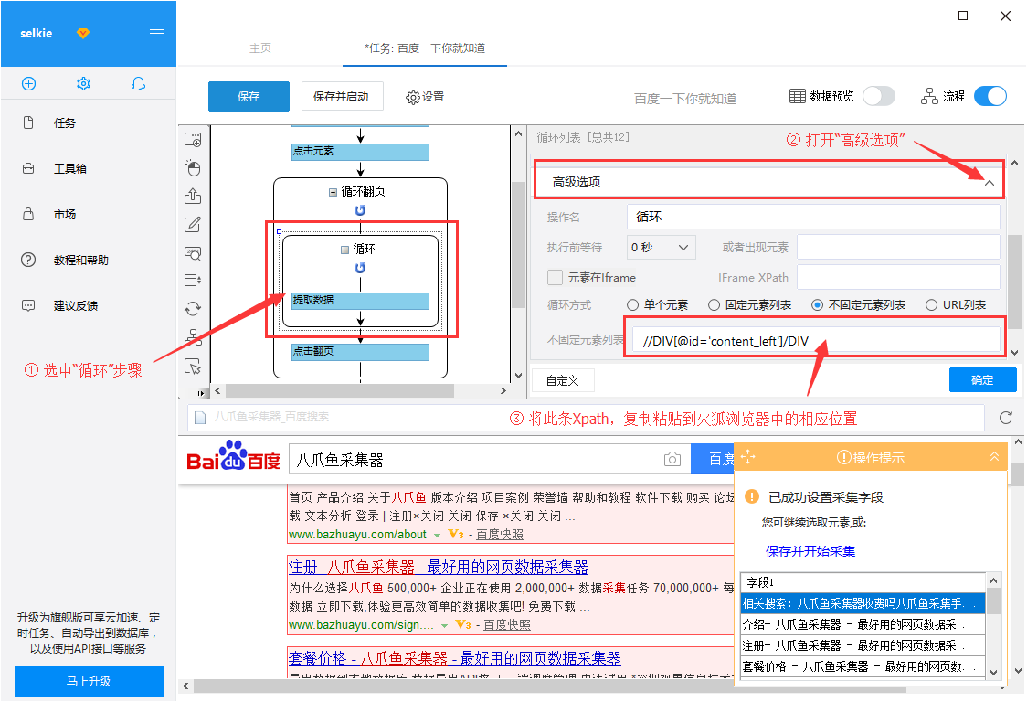
Task: Click the 不固定元素列表 XPath input field
Action: (816, 341)
